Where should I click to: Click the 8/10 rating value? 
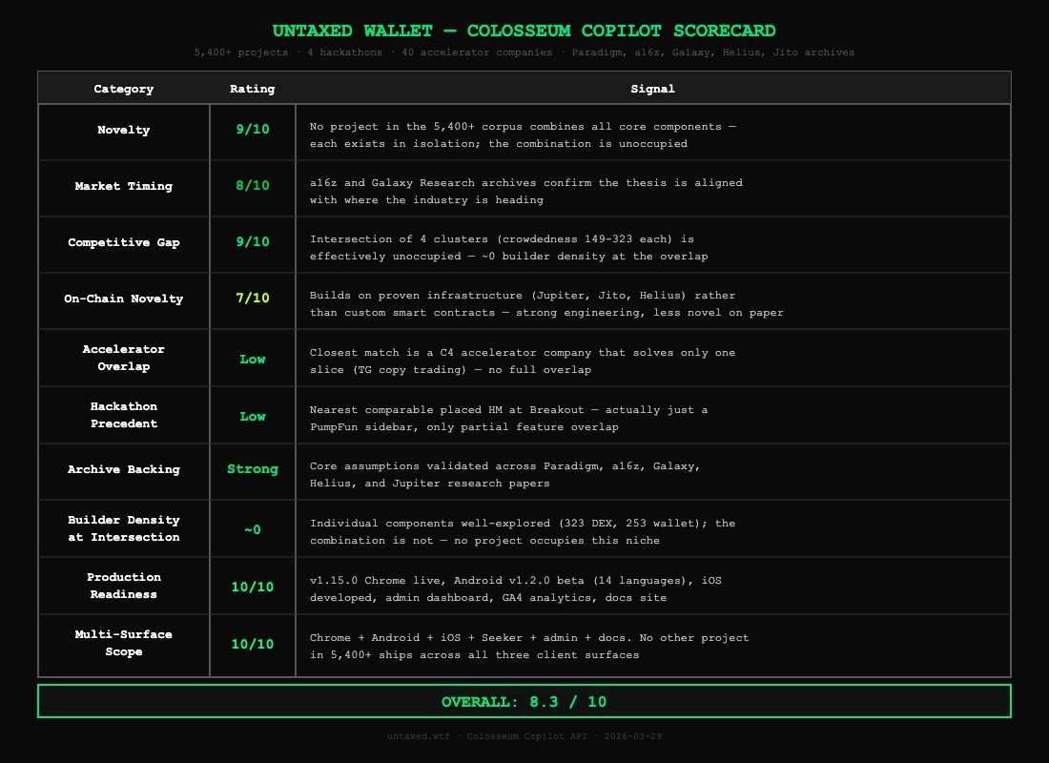[x=252, y=185]
